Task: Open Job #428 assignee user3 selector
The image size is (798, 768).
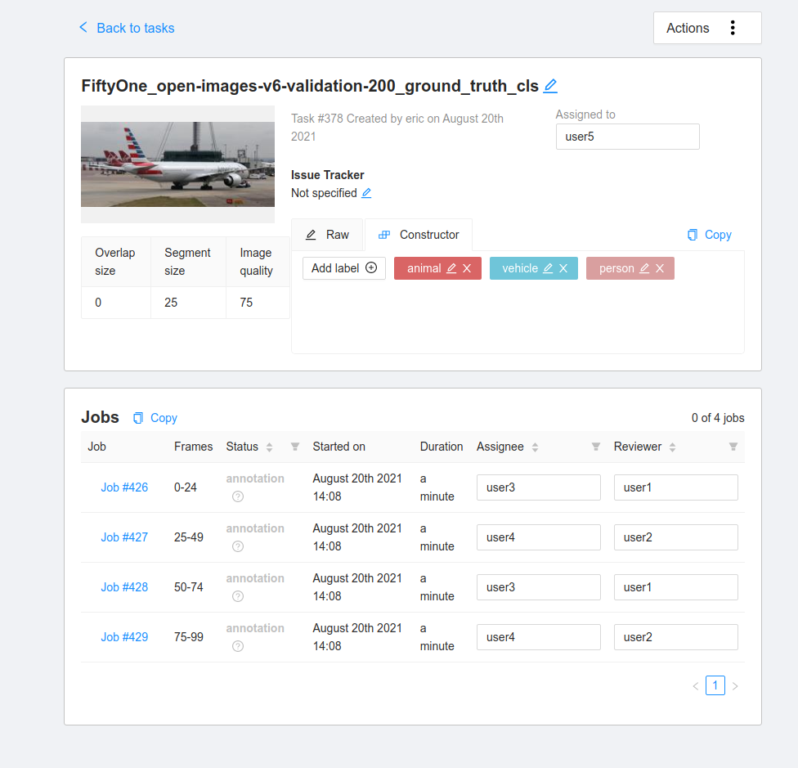Action: [539, 587]
